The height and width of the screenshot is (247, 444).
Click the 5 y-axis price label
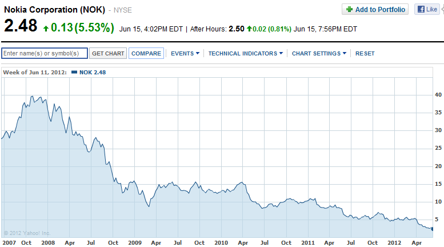437,219
